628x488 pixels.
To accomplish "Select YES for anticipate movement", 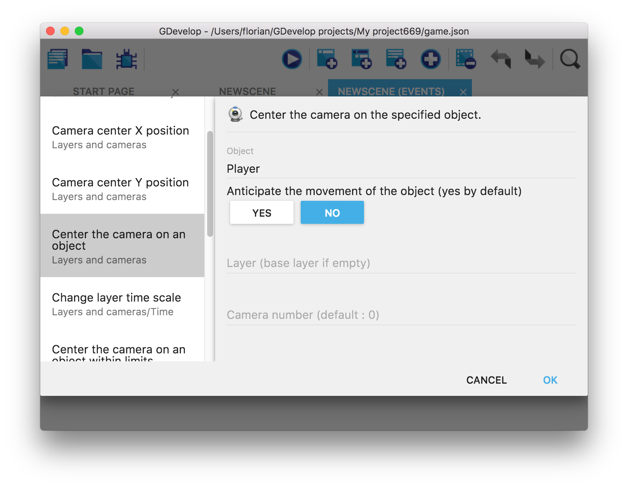I will [x=261, y=213].
